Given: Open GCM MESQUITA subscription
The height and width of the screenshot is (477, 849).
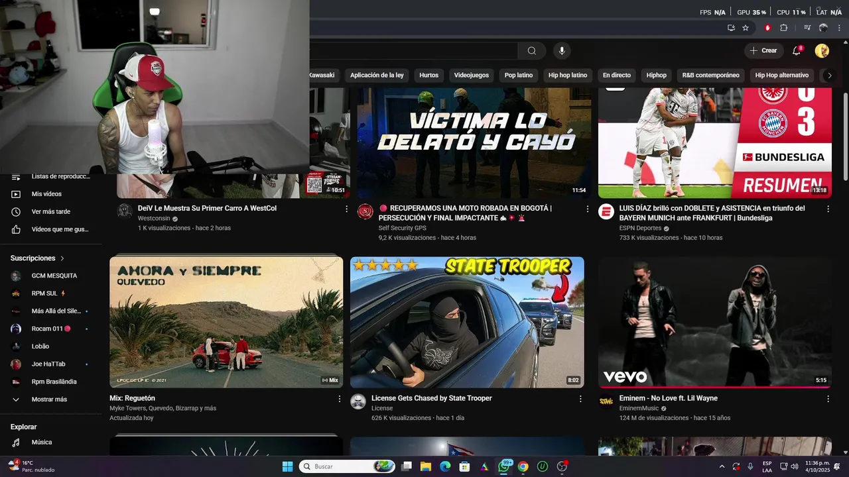Looking at the screenshot, I should [50, 276].
